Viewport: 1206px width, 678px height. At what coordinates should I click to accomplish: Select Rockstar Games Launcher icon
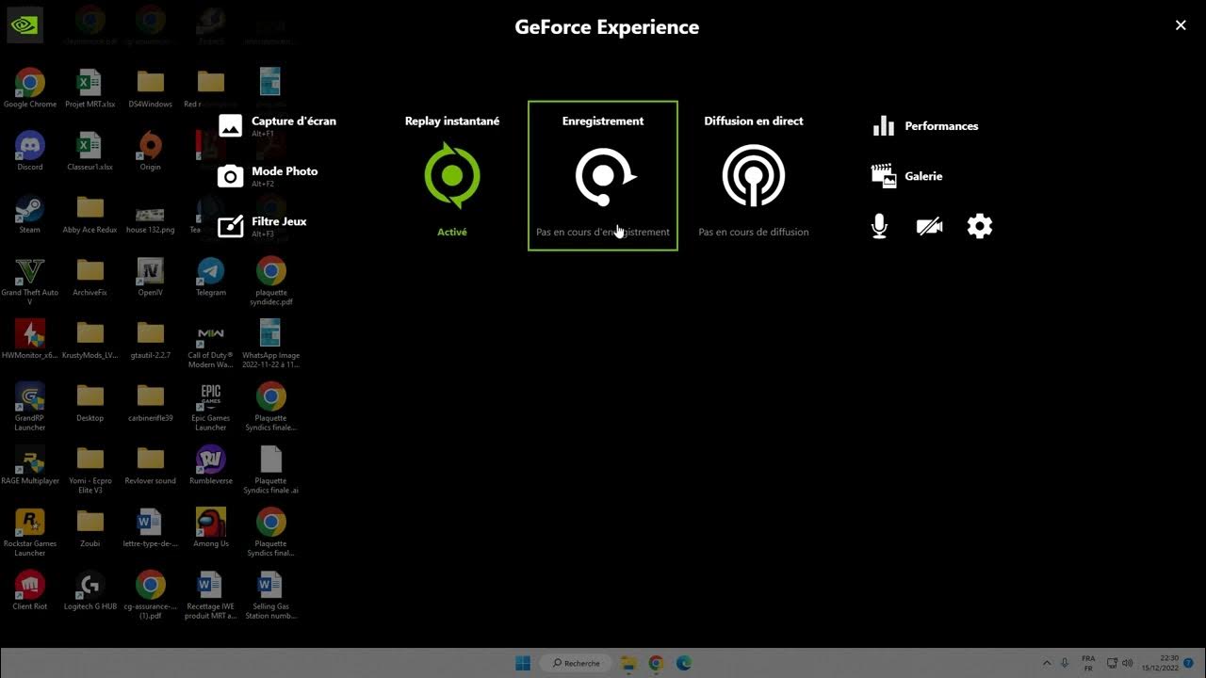30,532
